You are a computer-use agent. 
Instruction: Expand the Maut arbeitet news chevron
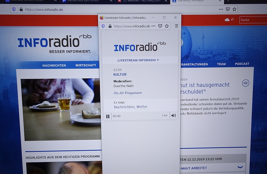240,167
